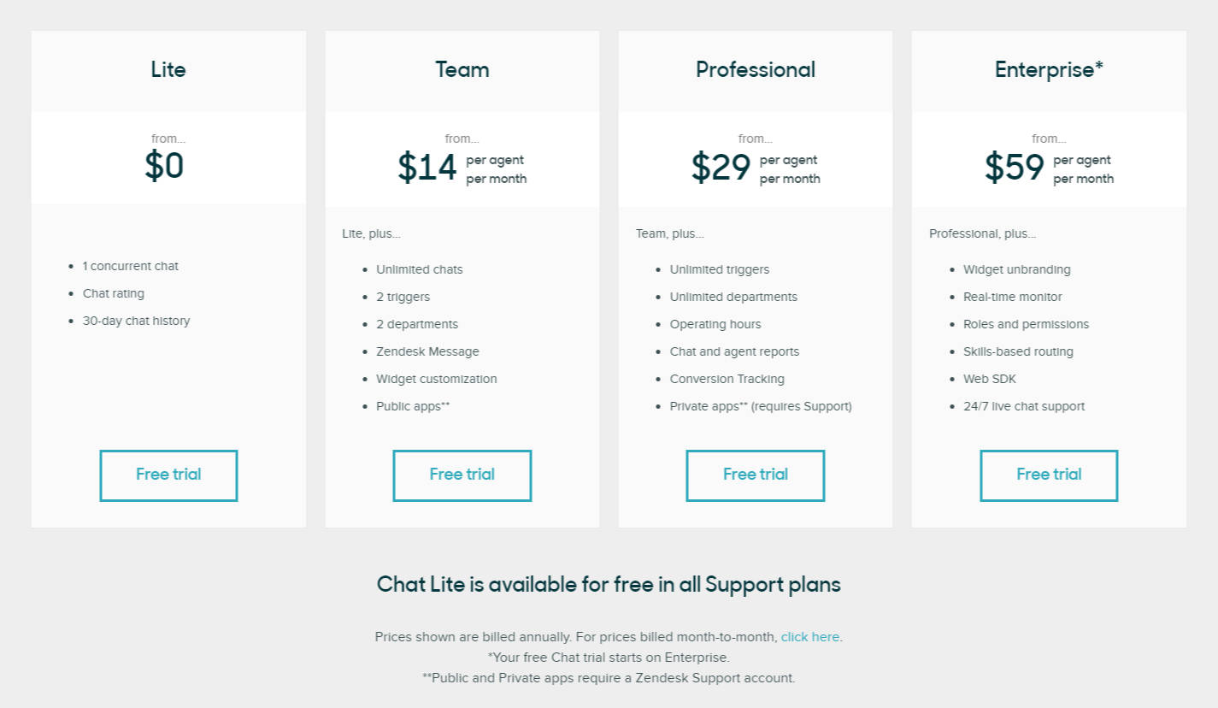Click 'Chat Lite is available for free' heading

(x=609, y=585)
